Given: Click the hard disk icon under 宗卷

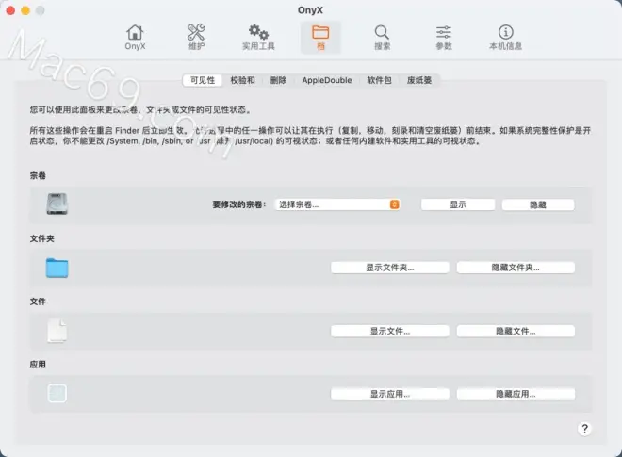Looking at the screenshot, I should pos(57,204).
